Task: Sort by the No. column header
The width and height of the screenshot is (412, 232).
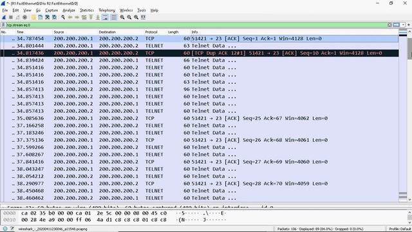Action: tap(8, 32)
